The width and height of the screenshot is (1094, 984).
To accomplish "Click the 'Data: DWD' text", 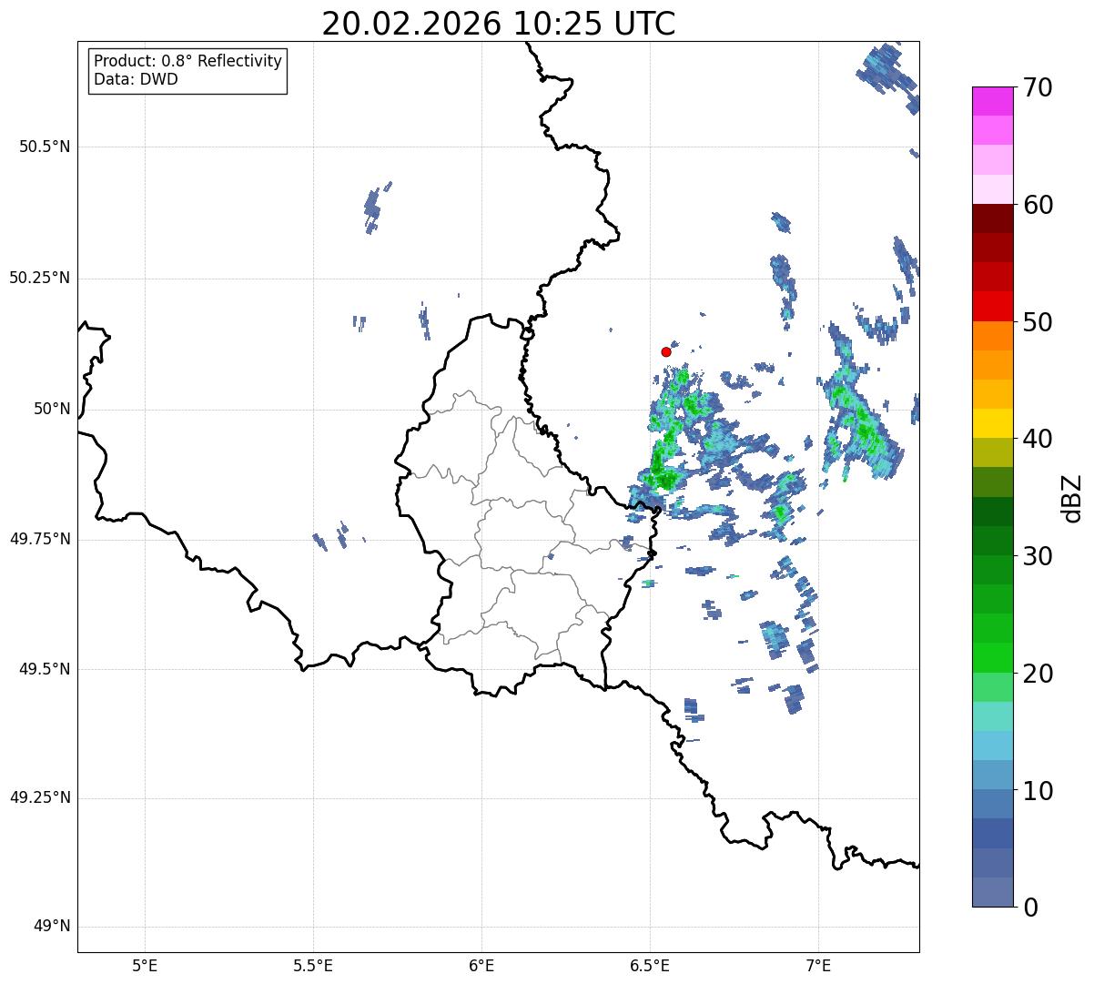I will (x=136, y=79).
